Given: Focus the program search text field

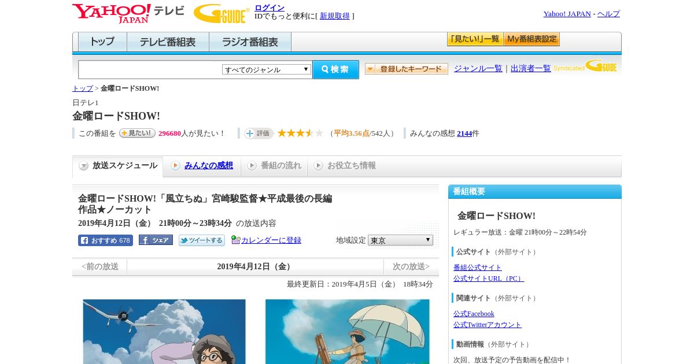Looking at the screenshot, I should (x=150, y=69).
